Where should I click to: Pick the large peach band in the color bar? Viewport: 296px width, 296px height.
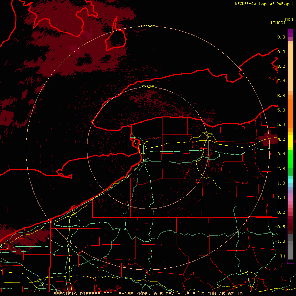[x=290, y=68]
